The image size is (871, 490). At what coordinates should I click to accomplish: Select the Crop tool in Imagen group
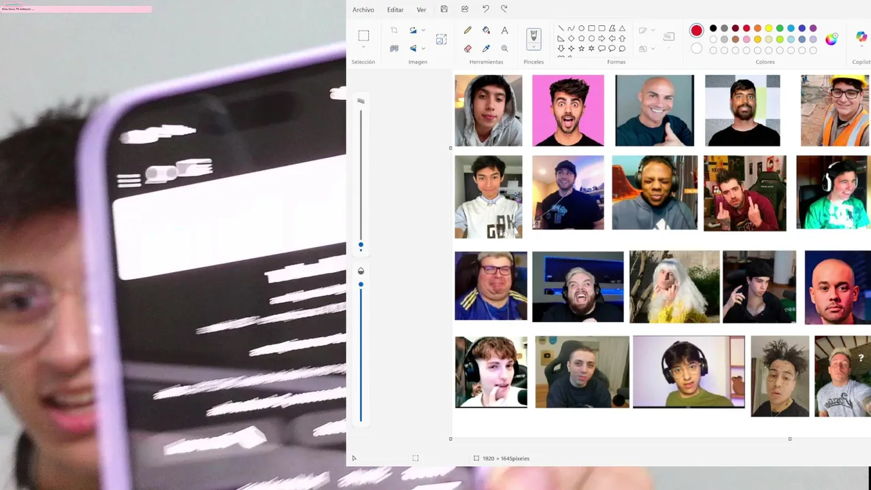click(x=394, y=30)
